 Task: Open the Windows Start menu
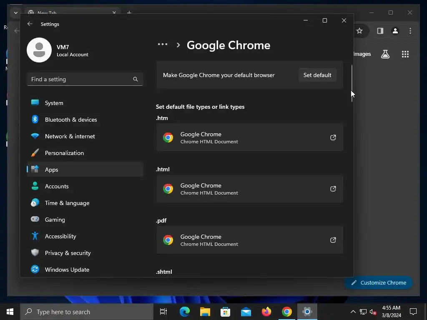[x=10, y=312]
